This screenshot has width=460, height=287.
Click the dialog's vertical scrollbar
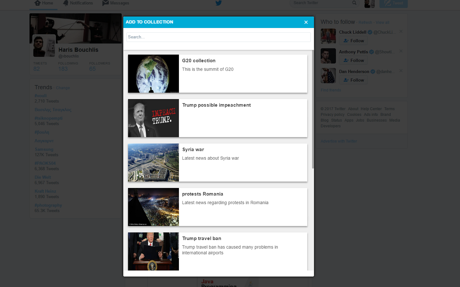(x=313, y=109)
